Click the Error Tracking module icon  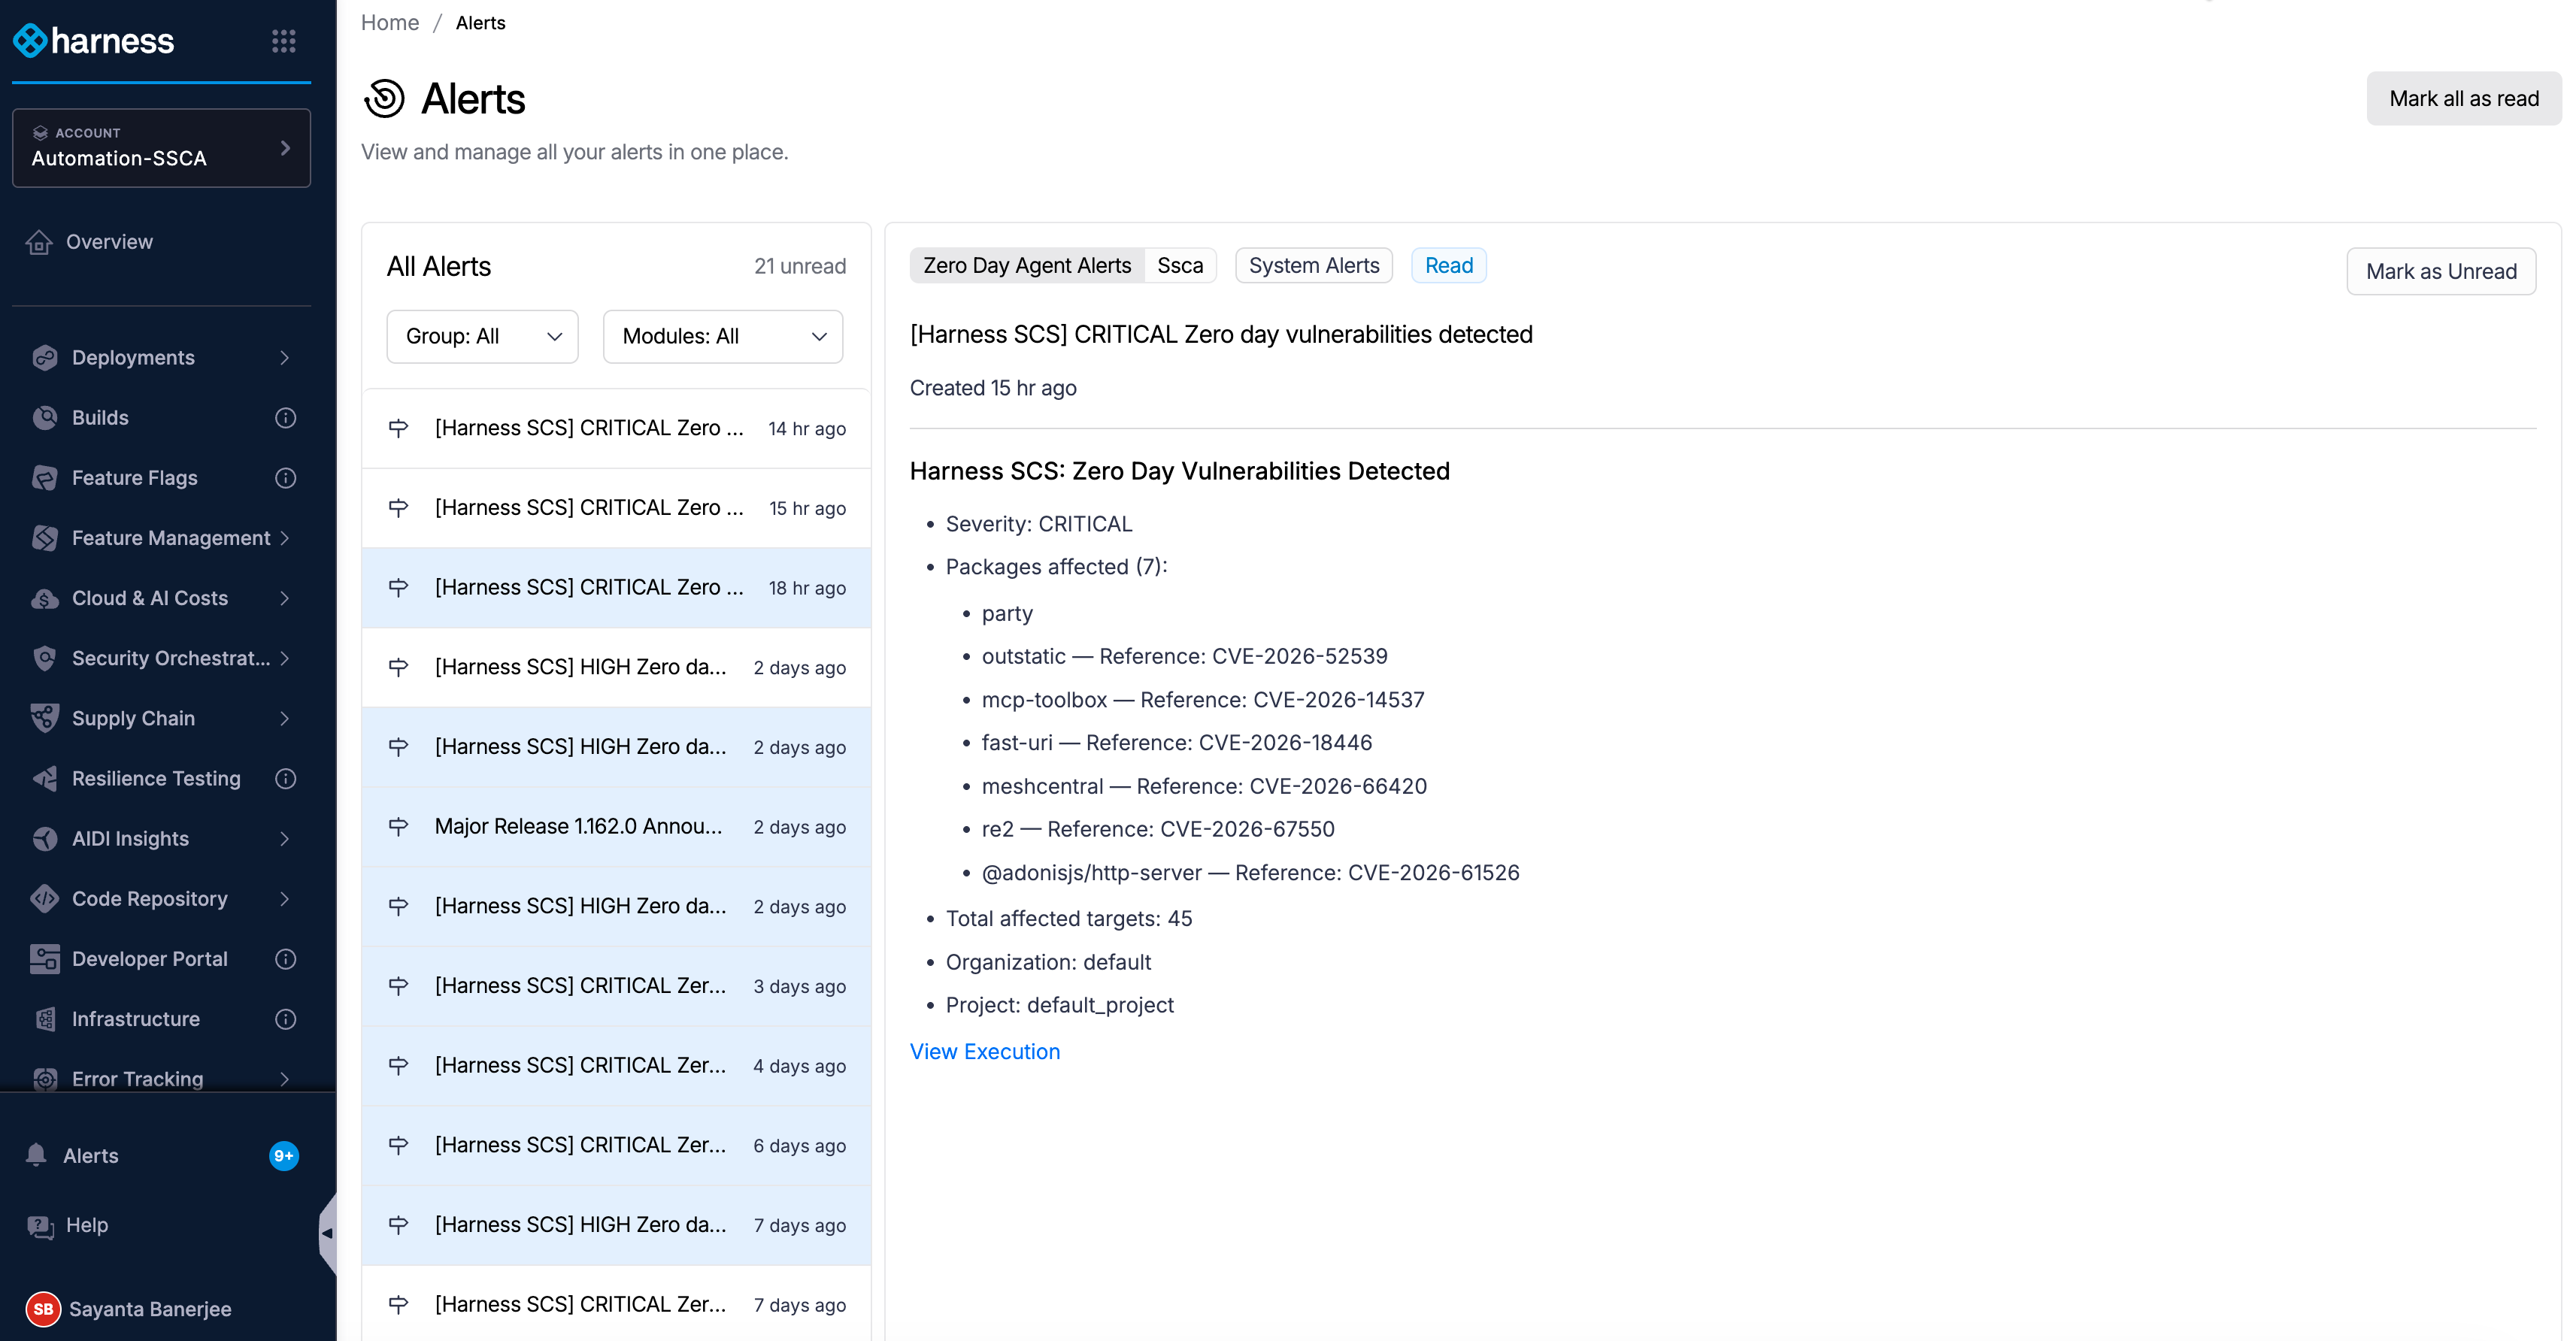point(45,1079)
